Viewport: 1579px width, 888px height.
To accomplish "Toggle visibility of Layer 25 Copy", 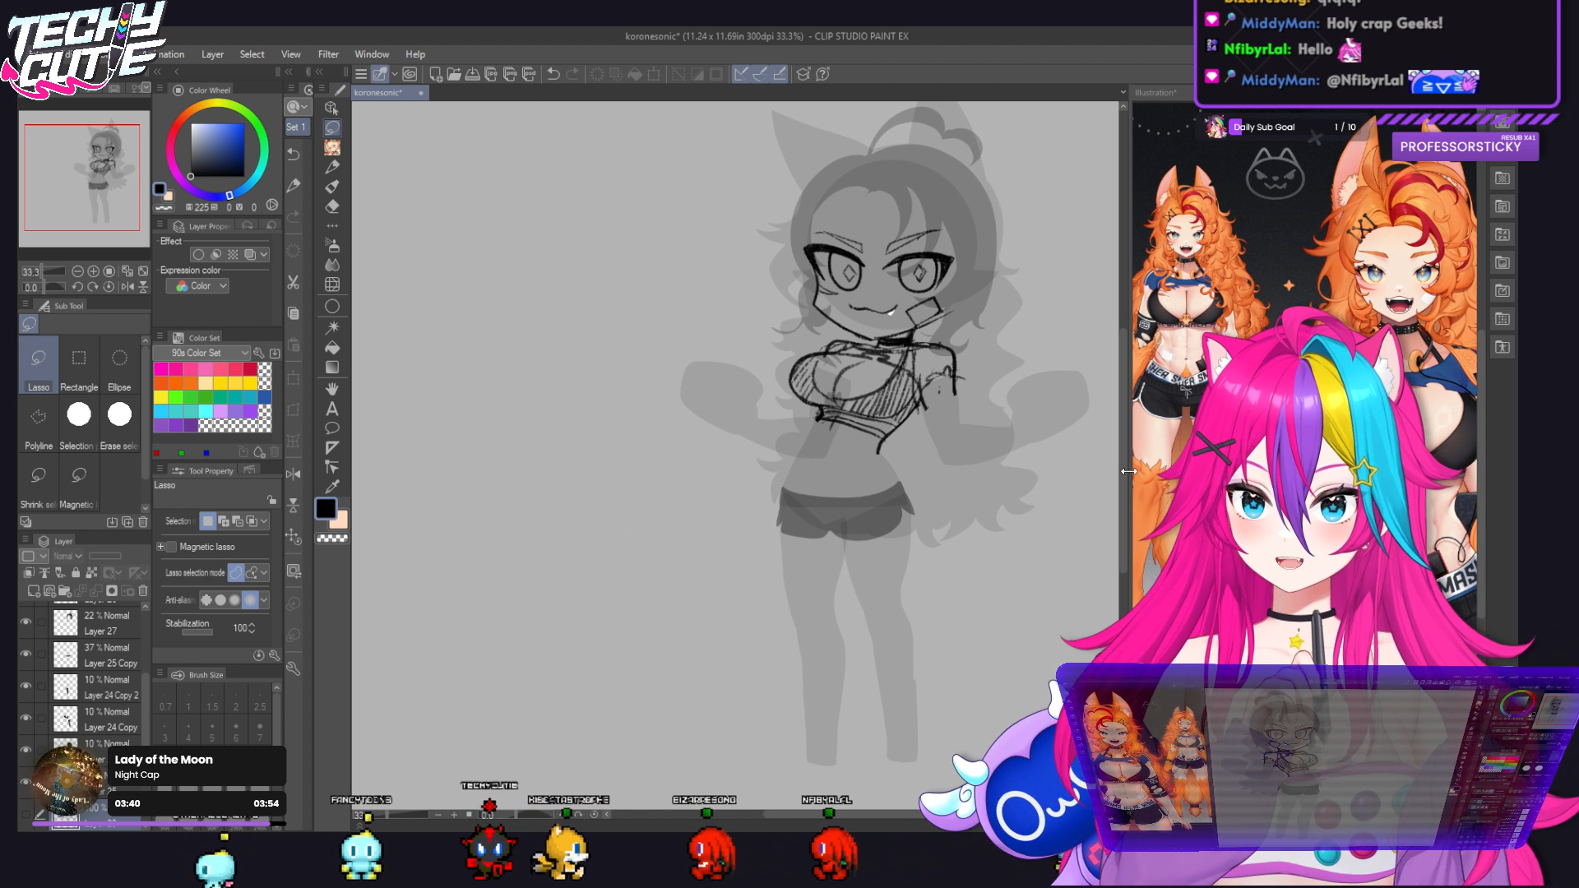I will [x=25, y=654].
